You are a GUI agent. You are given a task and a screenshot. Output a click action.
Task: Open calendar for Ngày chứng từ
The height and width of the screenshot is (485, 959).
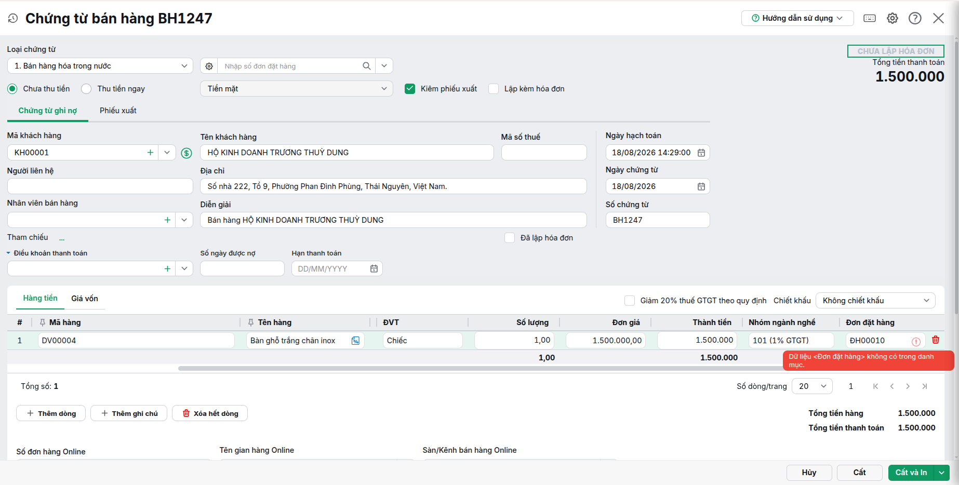click(701, 186)
